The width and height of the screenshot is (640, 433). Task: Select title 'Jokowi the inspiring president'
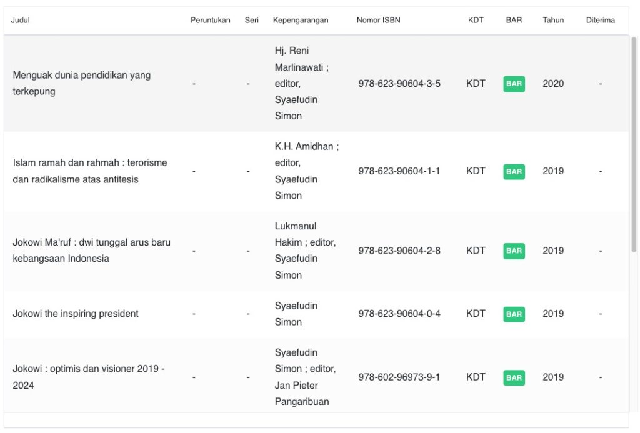click(76, 314)
